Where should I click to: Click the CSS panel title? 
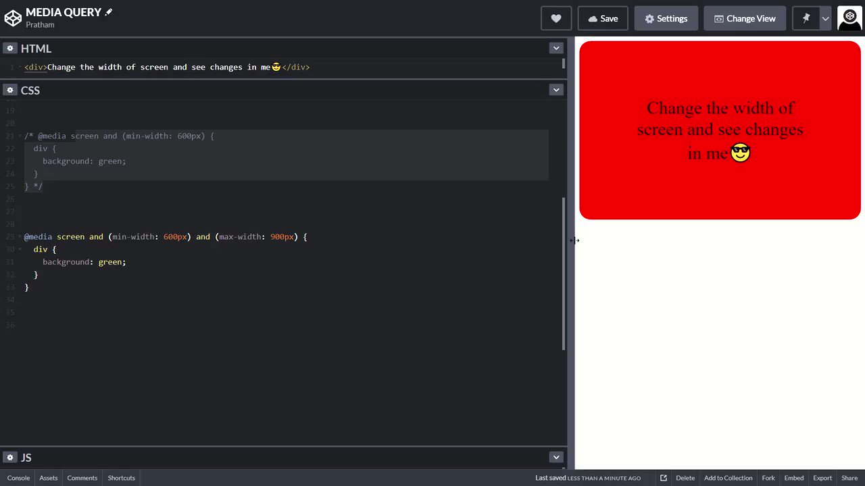(30, 90)
